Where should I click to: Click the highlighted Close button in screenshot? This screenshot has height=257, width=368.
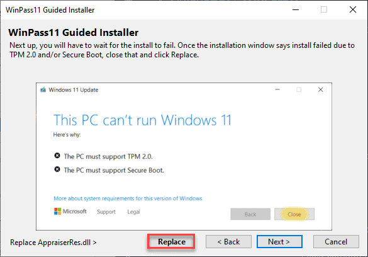click(x=294, y=214)
